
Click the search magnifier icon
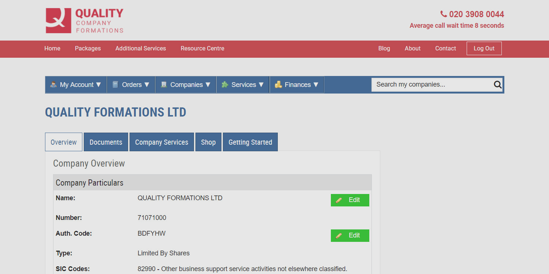click(497, 84)
